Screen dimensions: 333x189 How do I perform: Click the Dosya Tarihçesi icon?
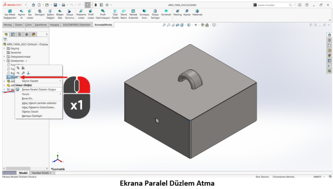[155, 14]
